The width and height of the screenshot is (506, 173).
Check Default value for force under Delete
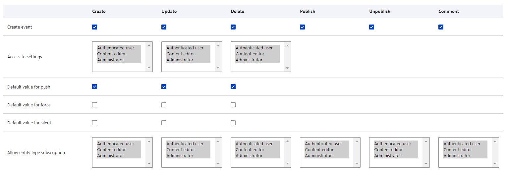tap(233, 105)
